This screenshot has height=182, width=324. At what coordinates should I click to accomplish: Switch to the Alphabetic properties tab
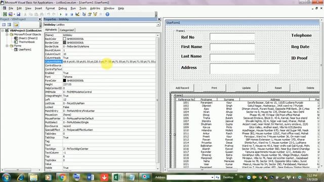[x=51, y=30]
